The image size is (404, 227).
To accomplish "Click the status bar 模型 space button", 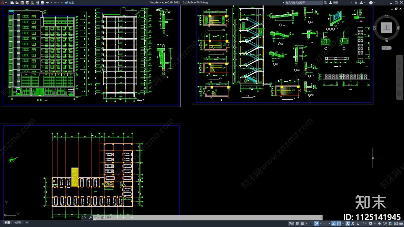I will pos(291,223).
